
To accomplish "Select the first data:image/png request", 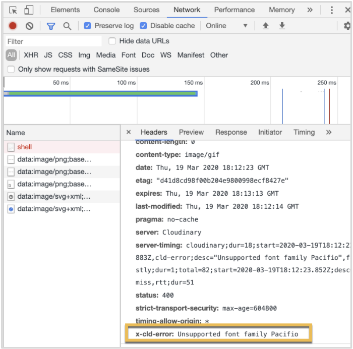I will tap(62, 159).
